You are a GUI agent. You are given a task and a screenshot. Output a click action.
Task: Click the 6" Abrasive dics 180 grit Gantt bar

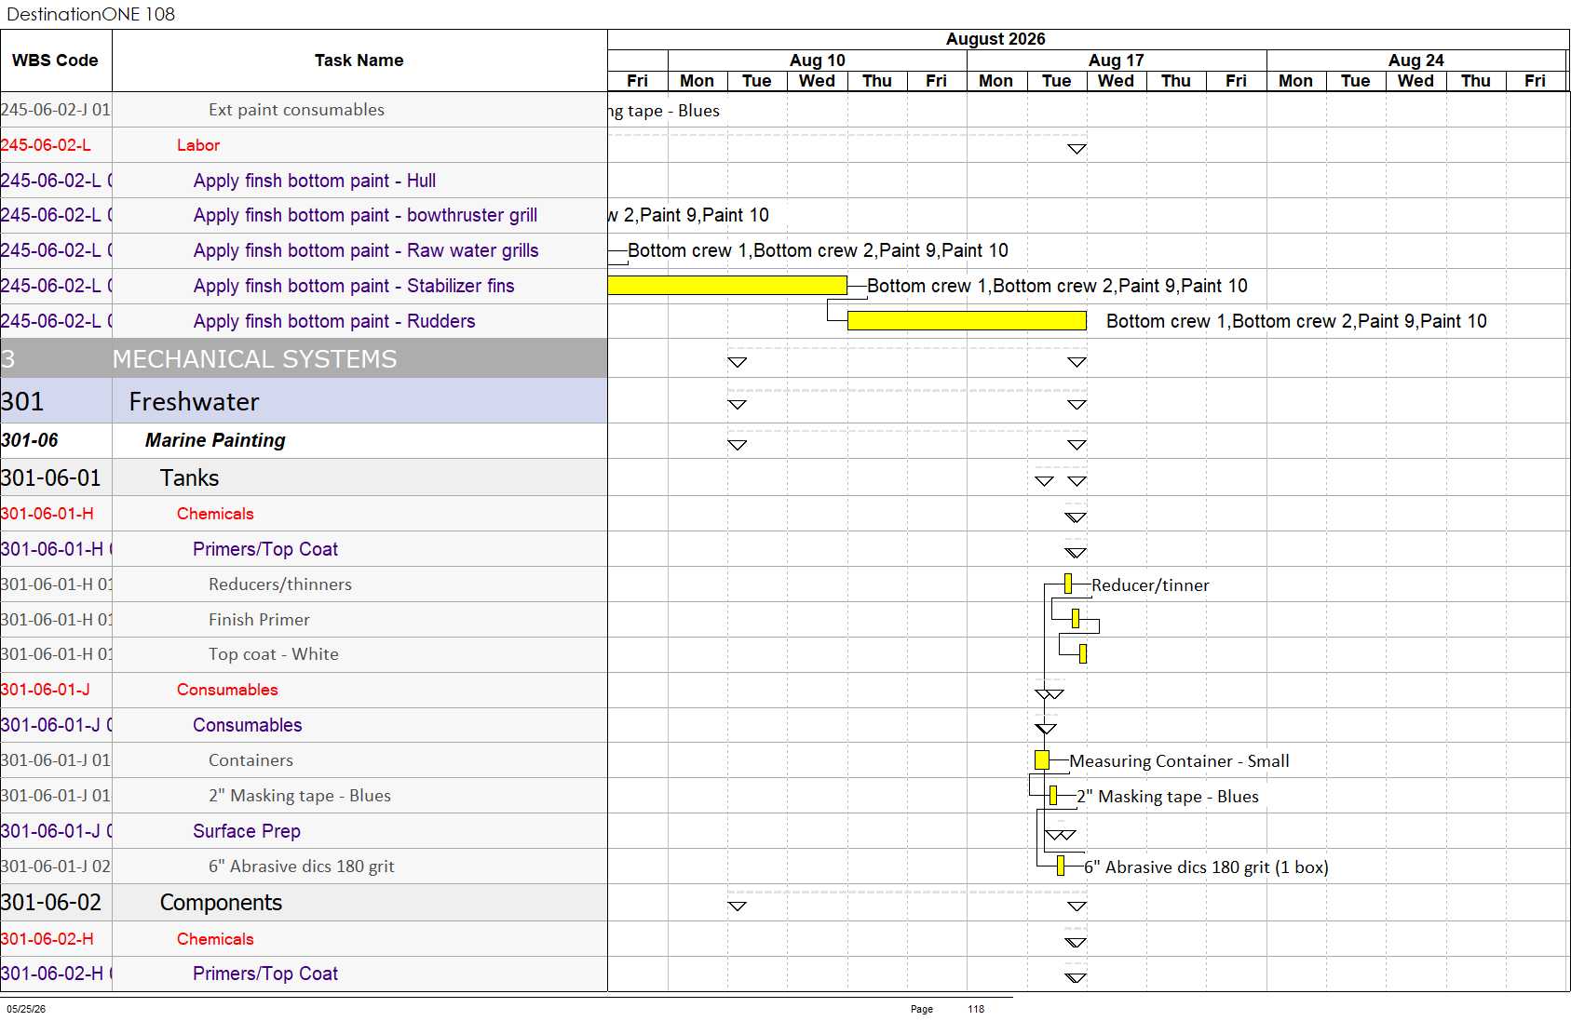(x=1061, y=867)
